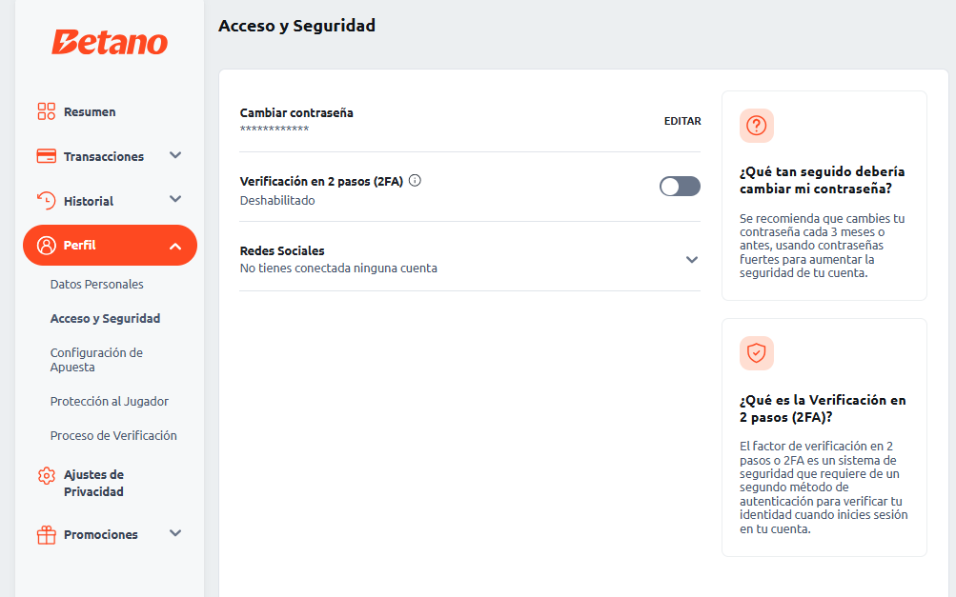This screenshot has height=597, width=956.
Task: Expand the Promociones submenu chevron
Action: [x=175, y=533]
